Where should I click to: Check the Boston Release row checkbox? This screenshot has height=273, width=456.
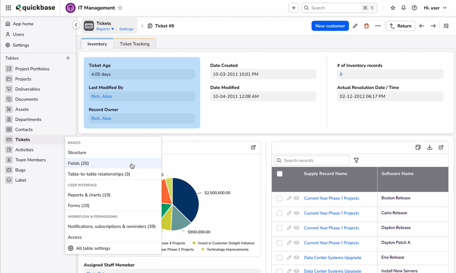[279, 198]
